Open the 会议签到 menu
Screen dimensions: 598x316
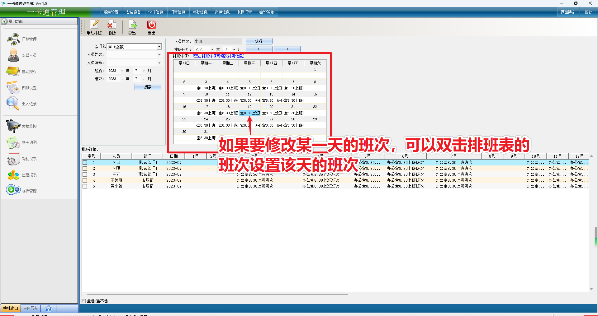(x=267, y=12)
